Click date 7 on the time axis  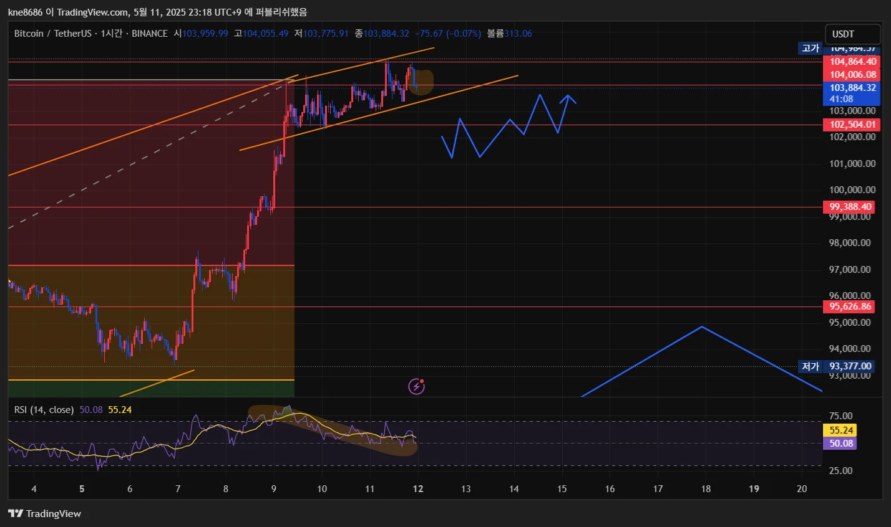click(178, 489)
